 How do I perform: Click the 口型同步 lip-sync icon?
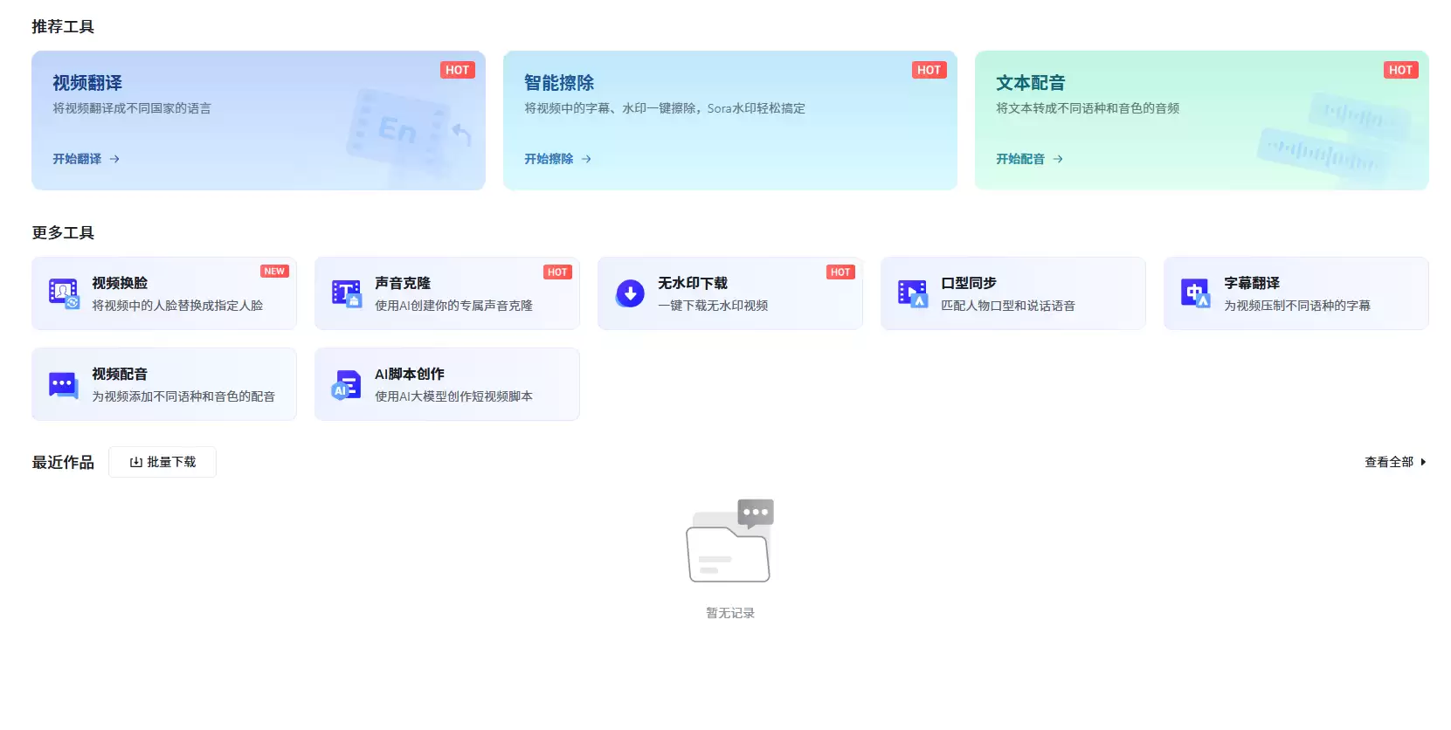pyautogui.click(x=913, y=293)
